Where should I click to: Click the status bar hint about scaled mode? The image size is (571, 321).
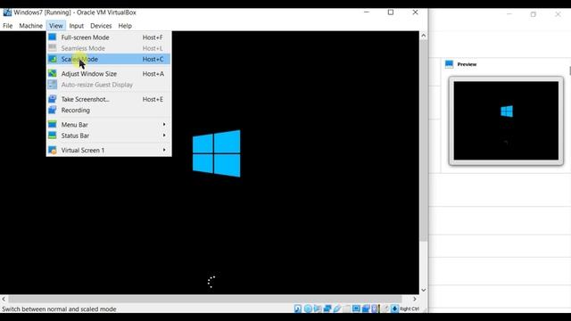(59, 309)
